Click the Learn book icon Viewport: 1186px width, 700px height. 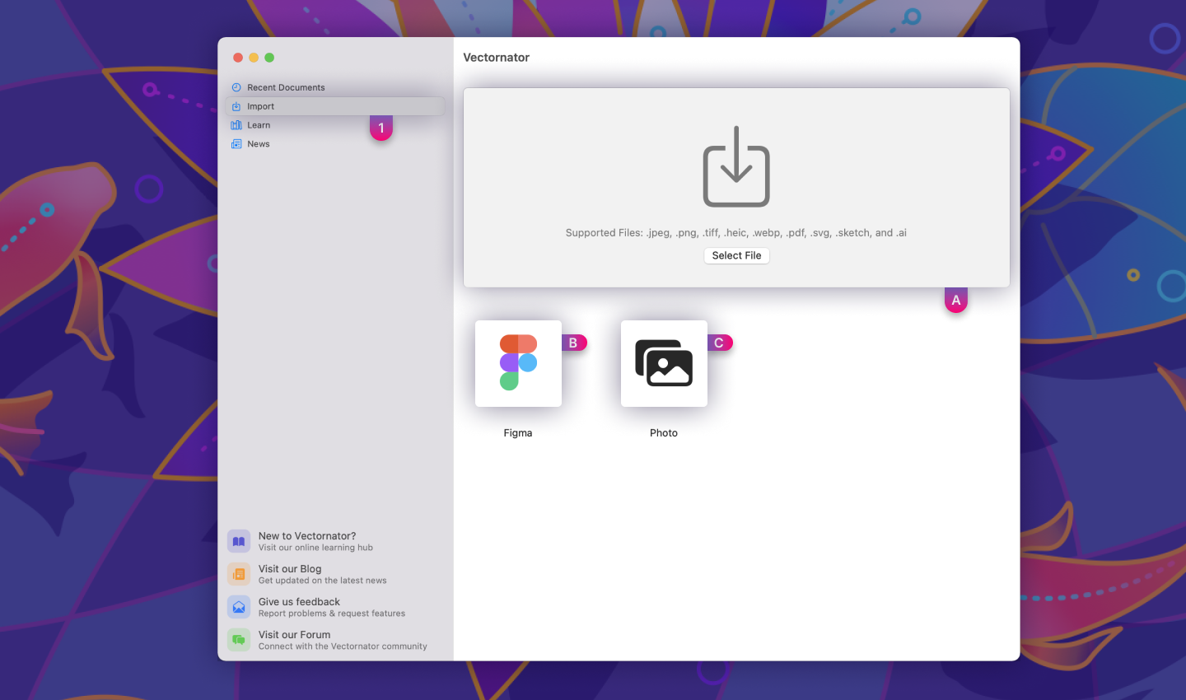[x=236, y=125]
